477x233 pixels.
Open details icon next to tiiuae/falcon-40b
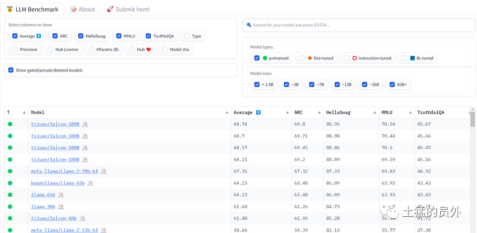(x=82, y=218)
